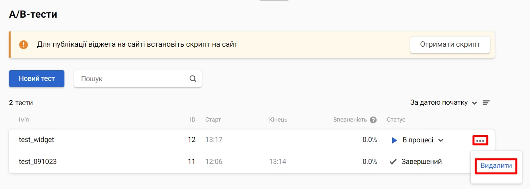Open the test_091023 test row
The height and width of the screenshot is (189, 530).
(252, 162)
